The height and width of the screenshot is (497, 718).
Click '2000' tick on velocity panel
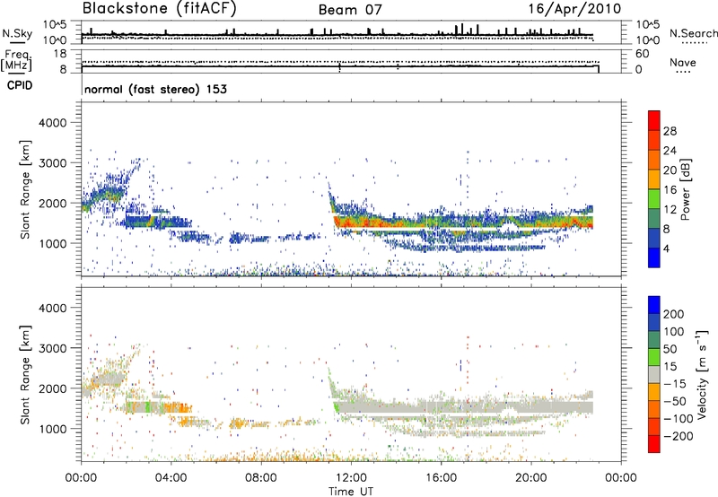(x=53, y=388)
